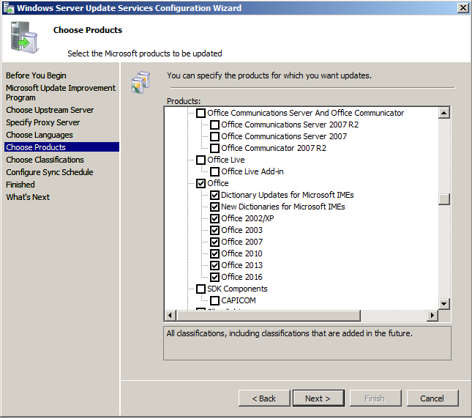Check the Office Communications Server 2007 box
This screenshot has width=472, height=419.
coord(214,136)
